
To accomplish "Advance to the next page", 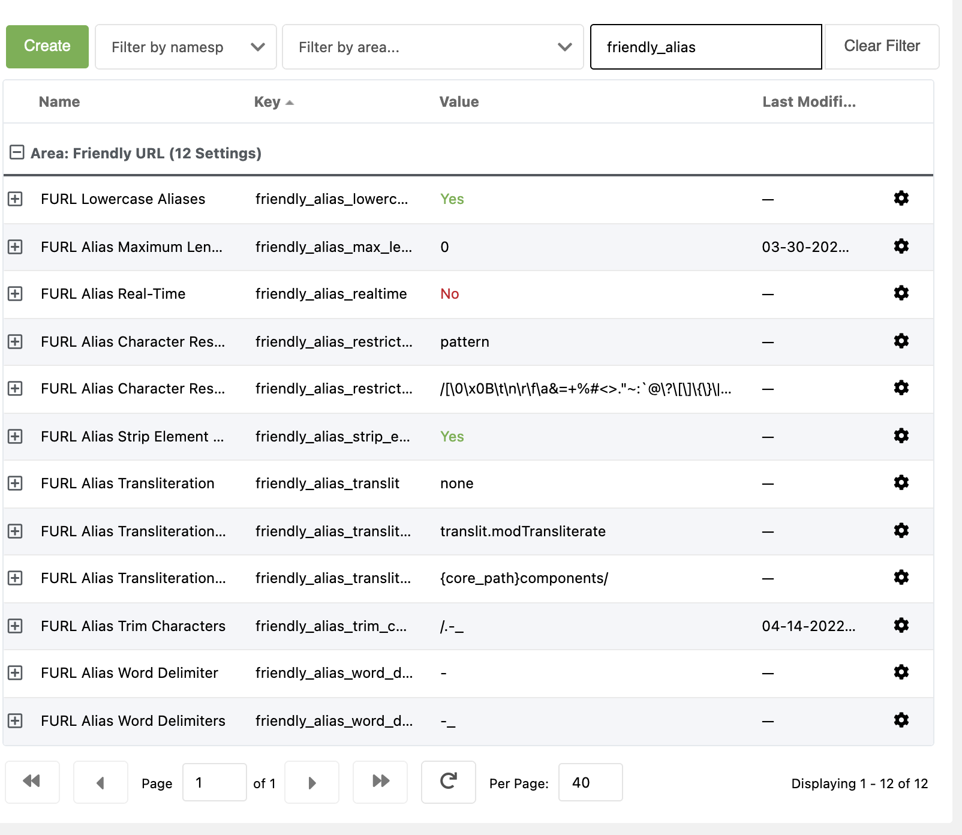I will pyautogui.click(x=311, y=782).
